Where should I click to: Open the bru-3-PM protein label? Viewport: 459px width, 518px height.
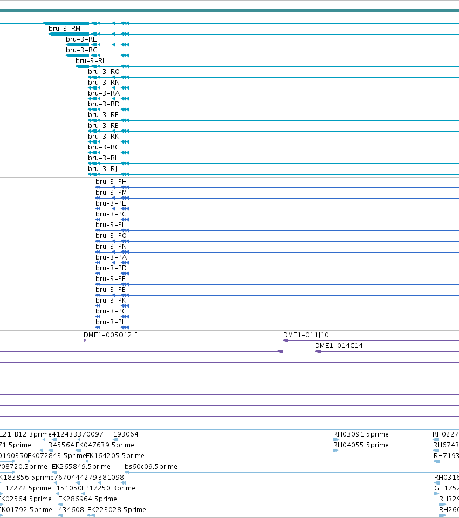click(x=111, y=193)
